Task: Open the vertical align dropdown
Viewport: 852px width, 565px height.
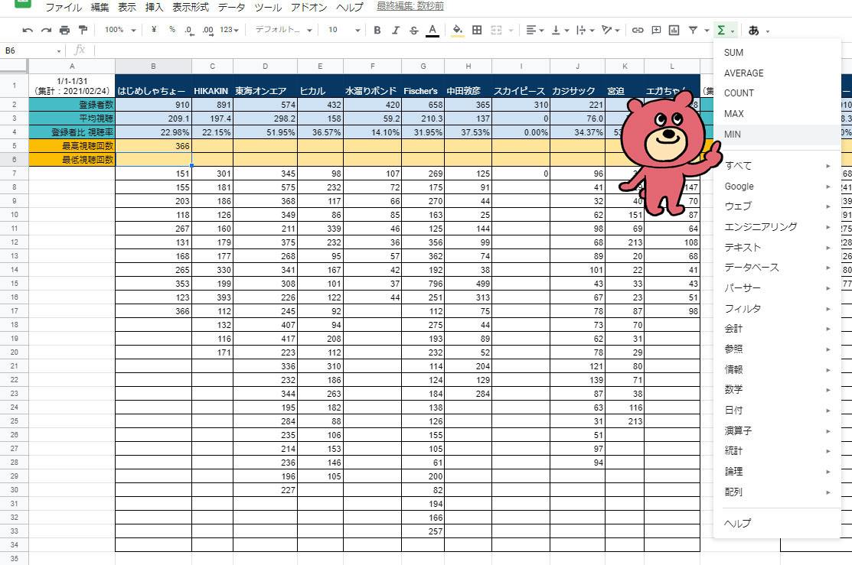Action: (560, 31)
